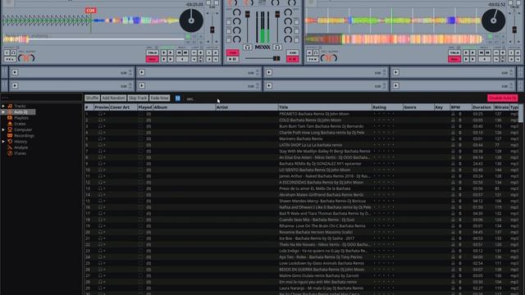Click the top EQ knob of the left channel
The image size is (525, 295).
coord(237,13)
